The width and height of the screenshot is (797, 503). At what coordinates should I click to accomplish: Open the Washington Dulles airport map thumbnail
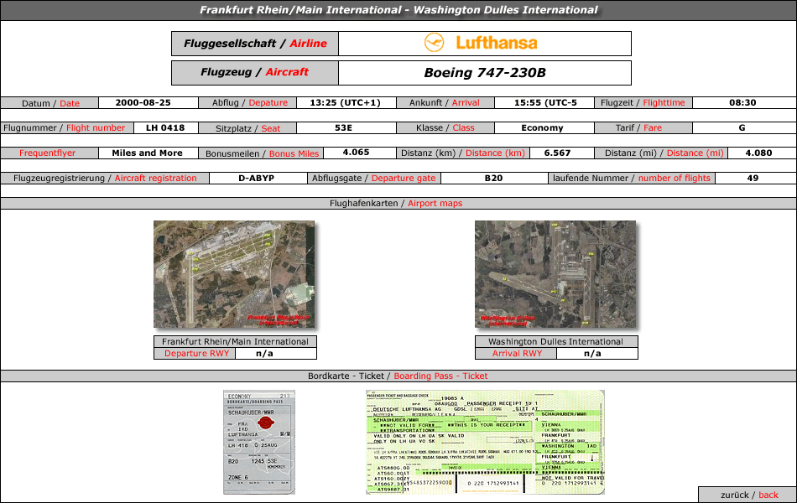(x=555, y=275)
